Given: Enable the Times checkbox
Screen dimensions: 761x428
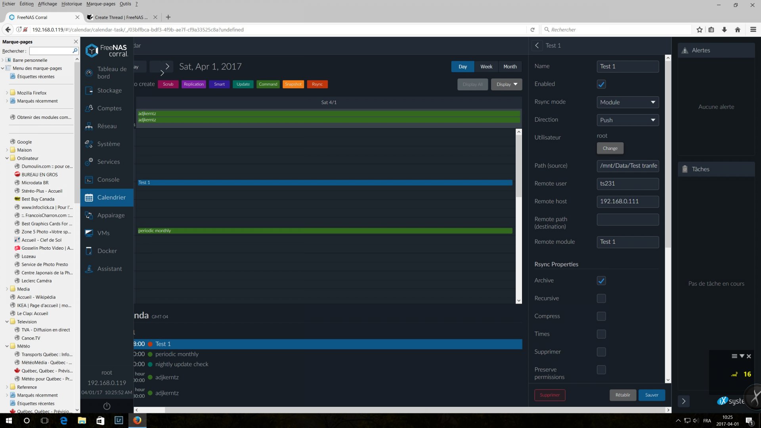Looking at the screenshot, I should 601,334.
